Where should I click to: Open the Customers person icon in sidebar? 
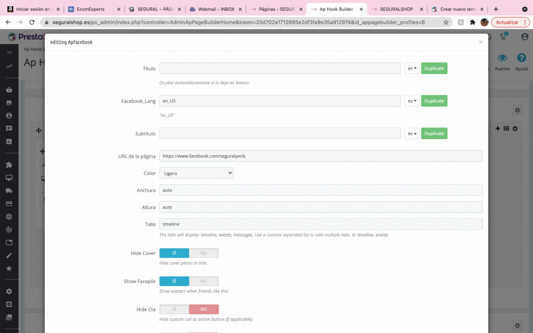(x=9, y=116)
